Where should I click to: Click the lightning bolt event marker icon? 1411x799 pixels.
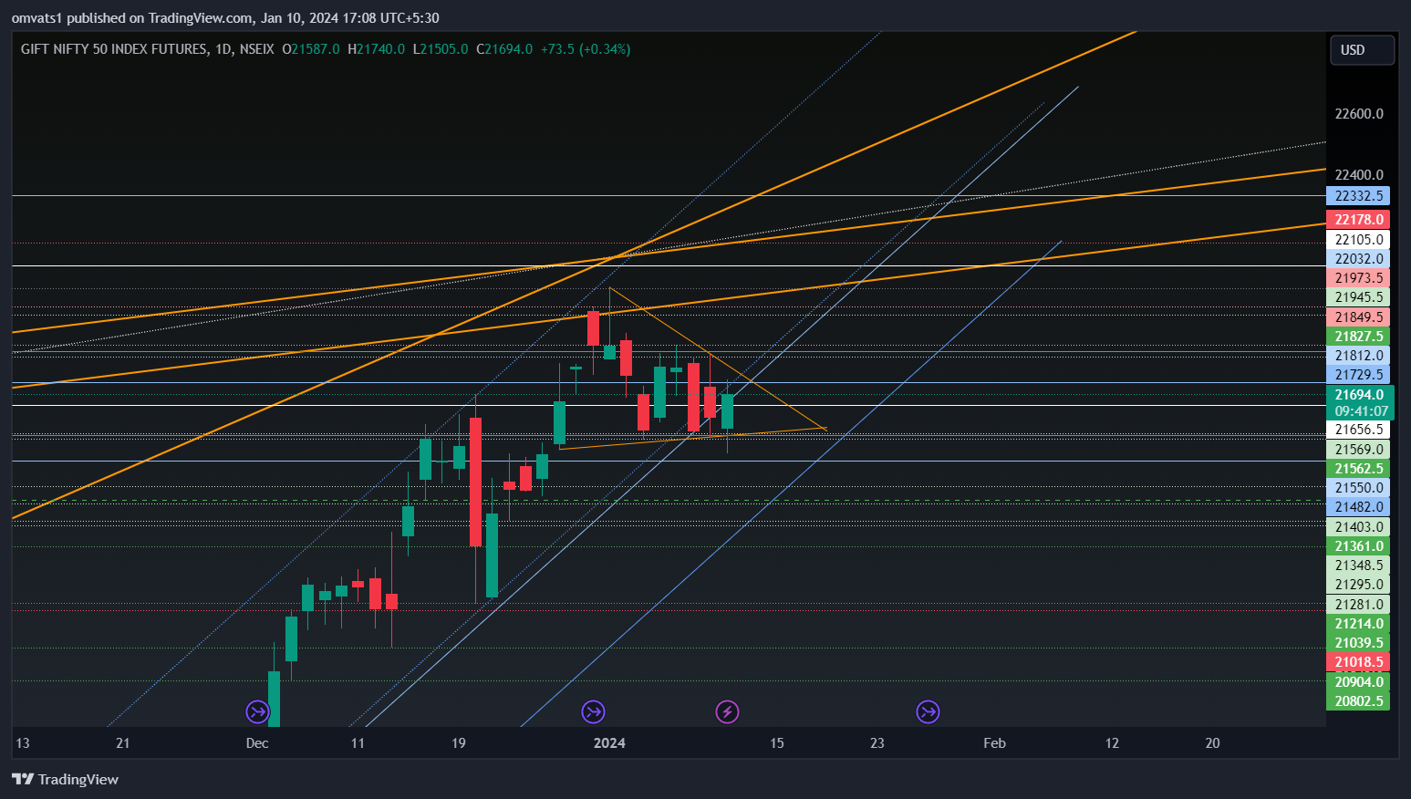[727, 711]
